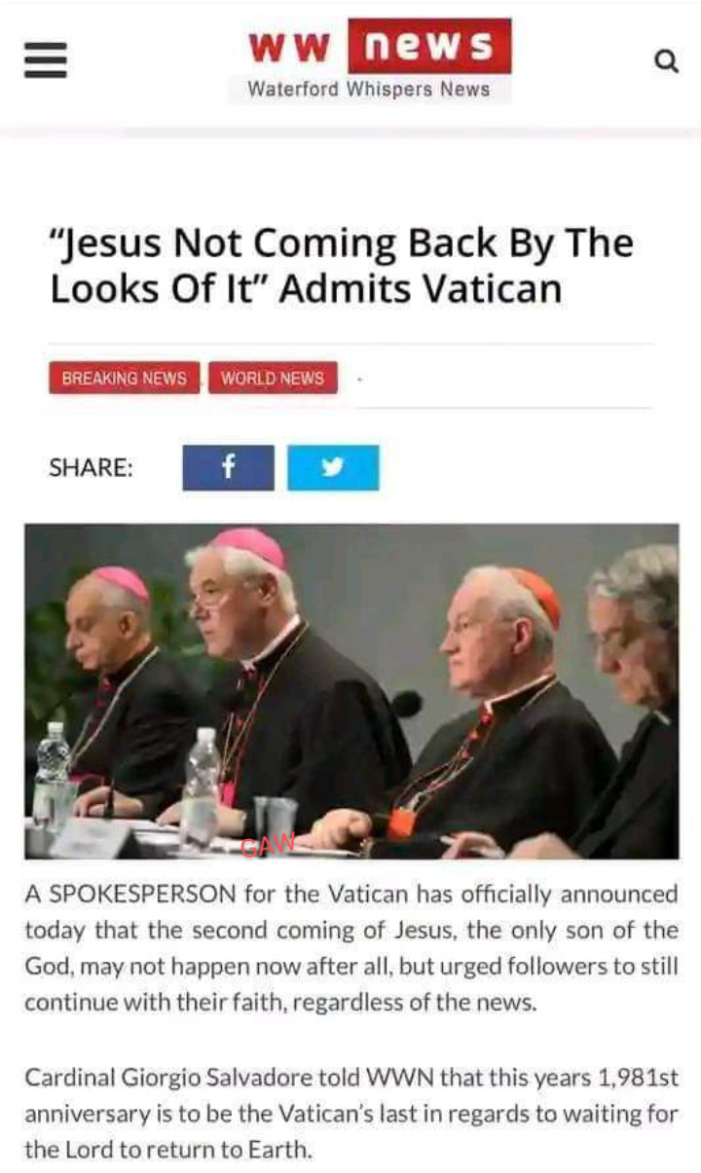
Task: Select the Breaking News category tag
Action: pos(124,378)
